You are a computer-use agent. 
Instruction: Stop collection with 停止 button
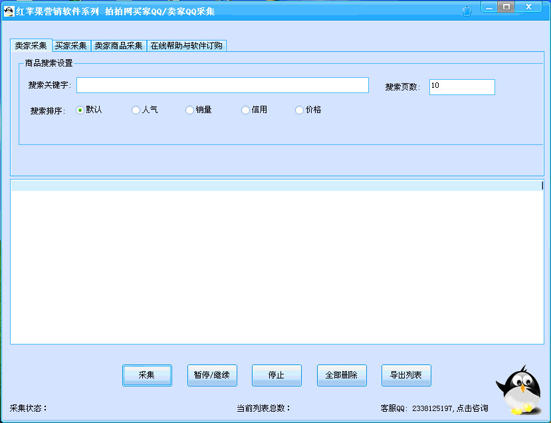pos(276,375)
